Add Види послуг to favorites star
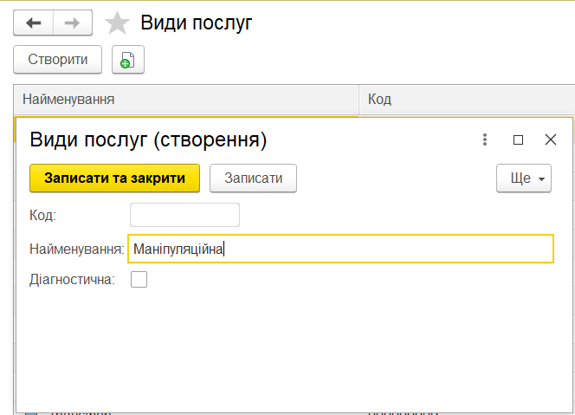The height and width of the screenshot is (415, 575). [117, 23]
